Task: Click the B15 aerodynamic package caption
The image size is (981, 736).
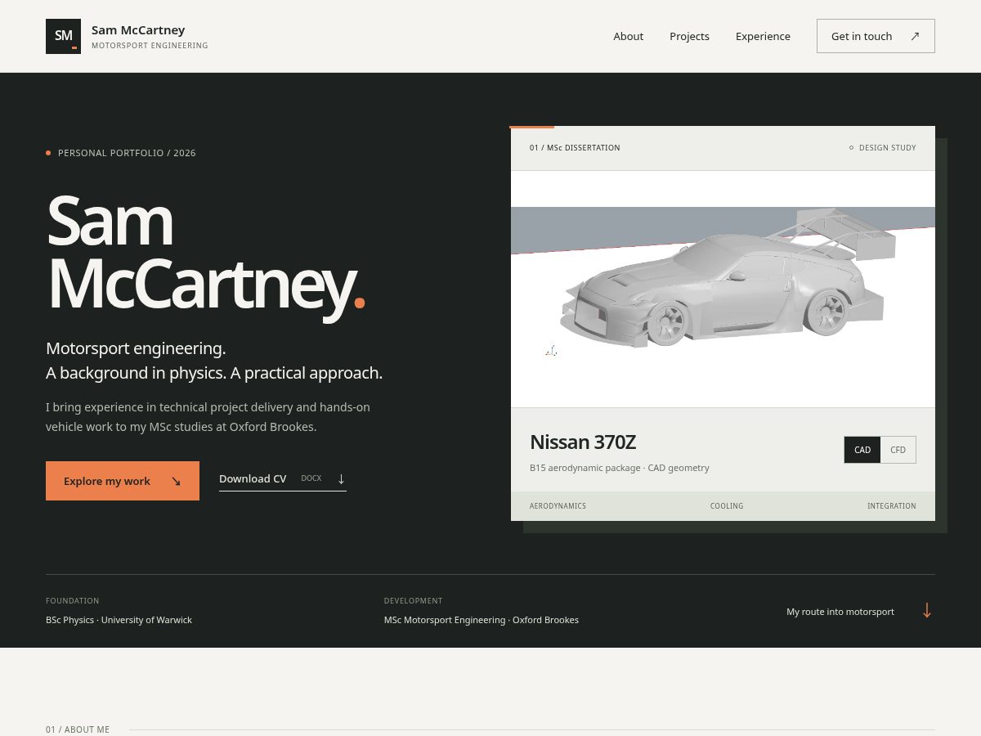Action: (x=620, y=468)
